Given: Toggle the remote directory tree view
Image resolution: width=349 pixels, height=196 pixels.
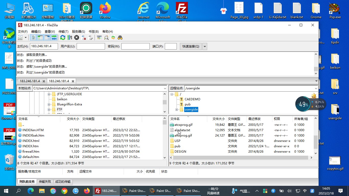Looking at the screenshot, I should [47, 38].
